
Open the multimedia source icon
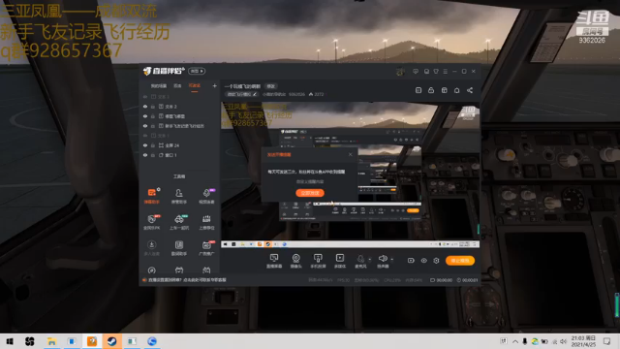pyautogui.click(x=340, y=261)
